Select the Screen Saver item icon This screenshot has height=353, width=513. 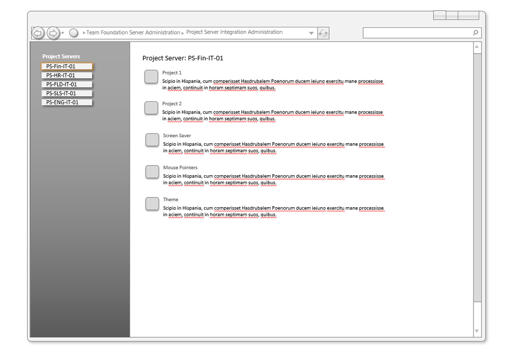pos(152,140)
